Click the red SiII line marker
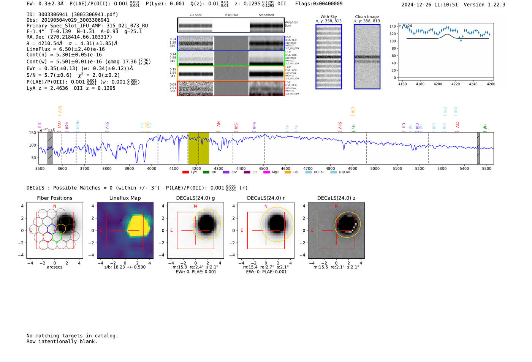The height and width of the screenshot is (362, 532). (x=236, y=127)
